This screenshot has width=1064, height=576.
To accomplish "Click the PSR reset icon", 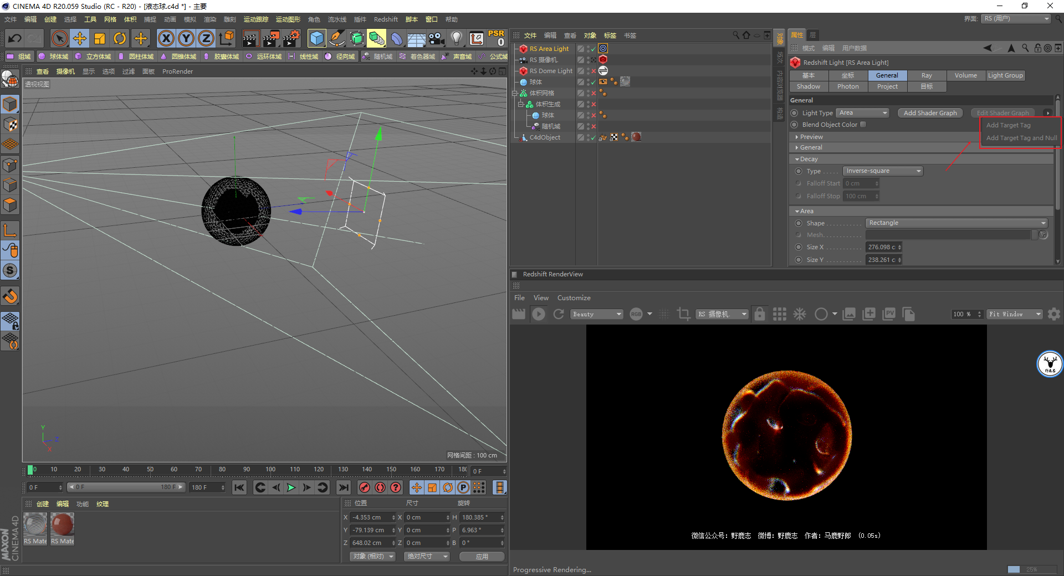I will 496,38.
